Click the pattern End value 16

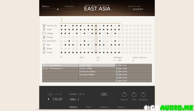pos(98,60)
